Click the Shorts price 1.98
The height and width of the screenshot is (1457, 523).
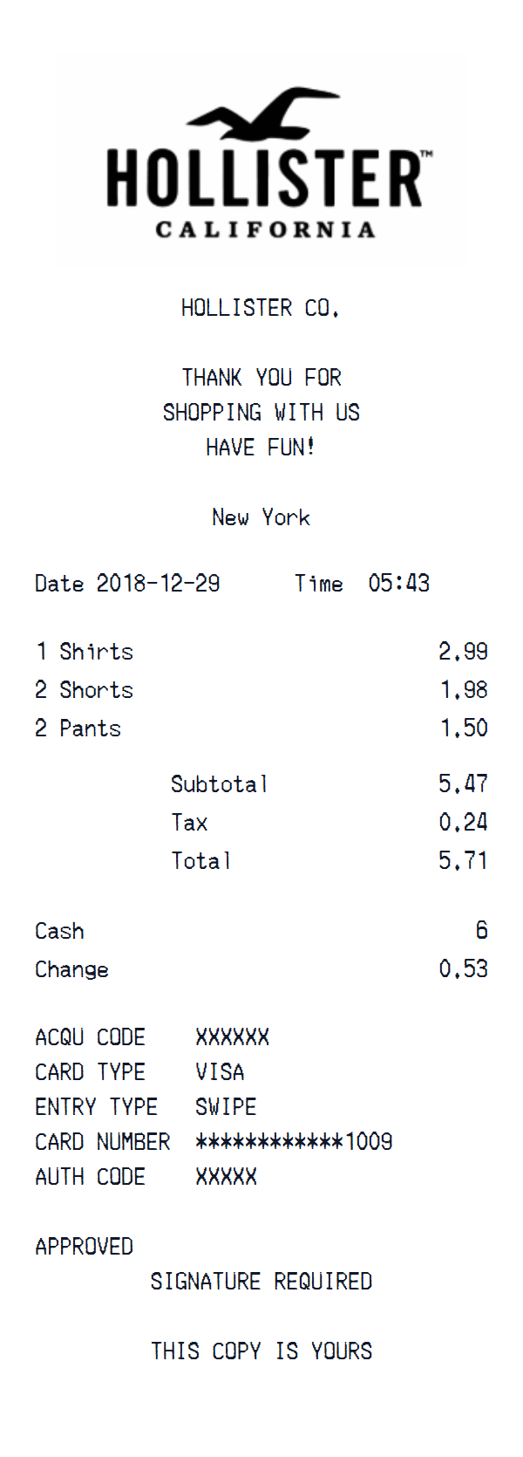(463, 690)
